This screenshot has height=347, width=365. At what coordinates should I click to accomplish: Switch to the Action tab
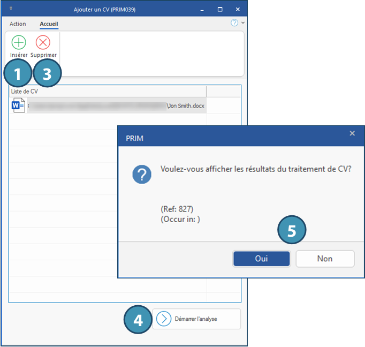pyautogui.click(x=18, y=24)
